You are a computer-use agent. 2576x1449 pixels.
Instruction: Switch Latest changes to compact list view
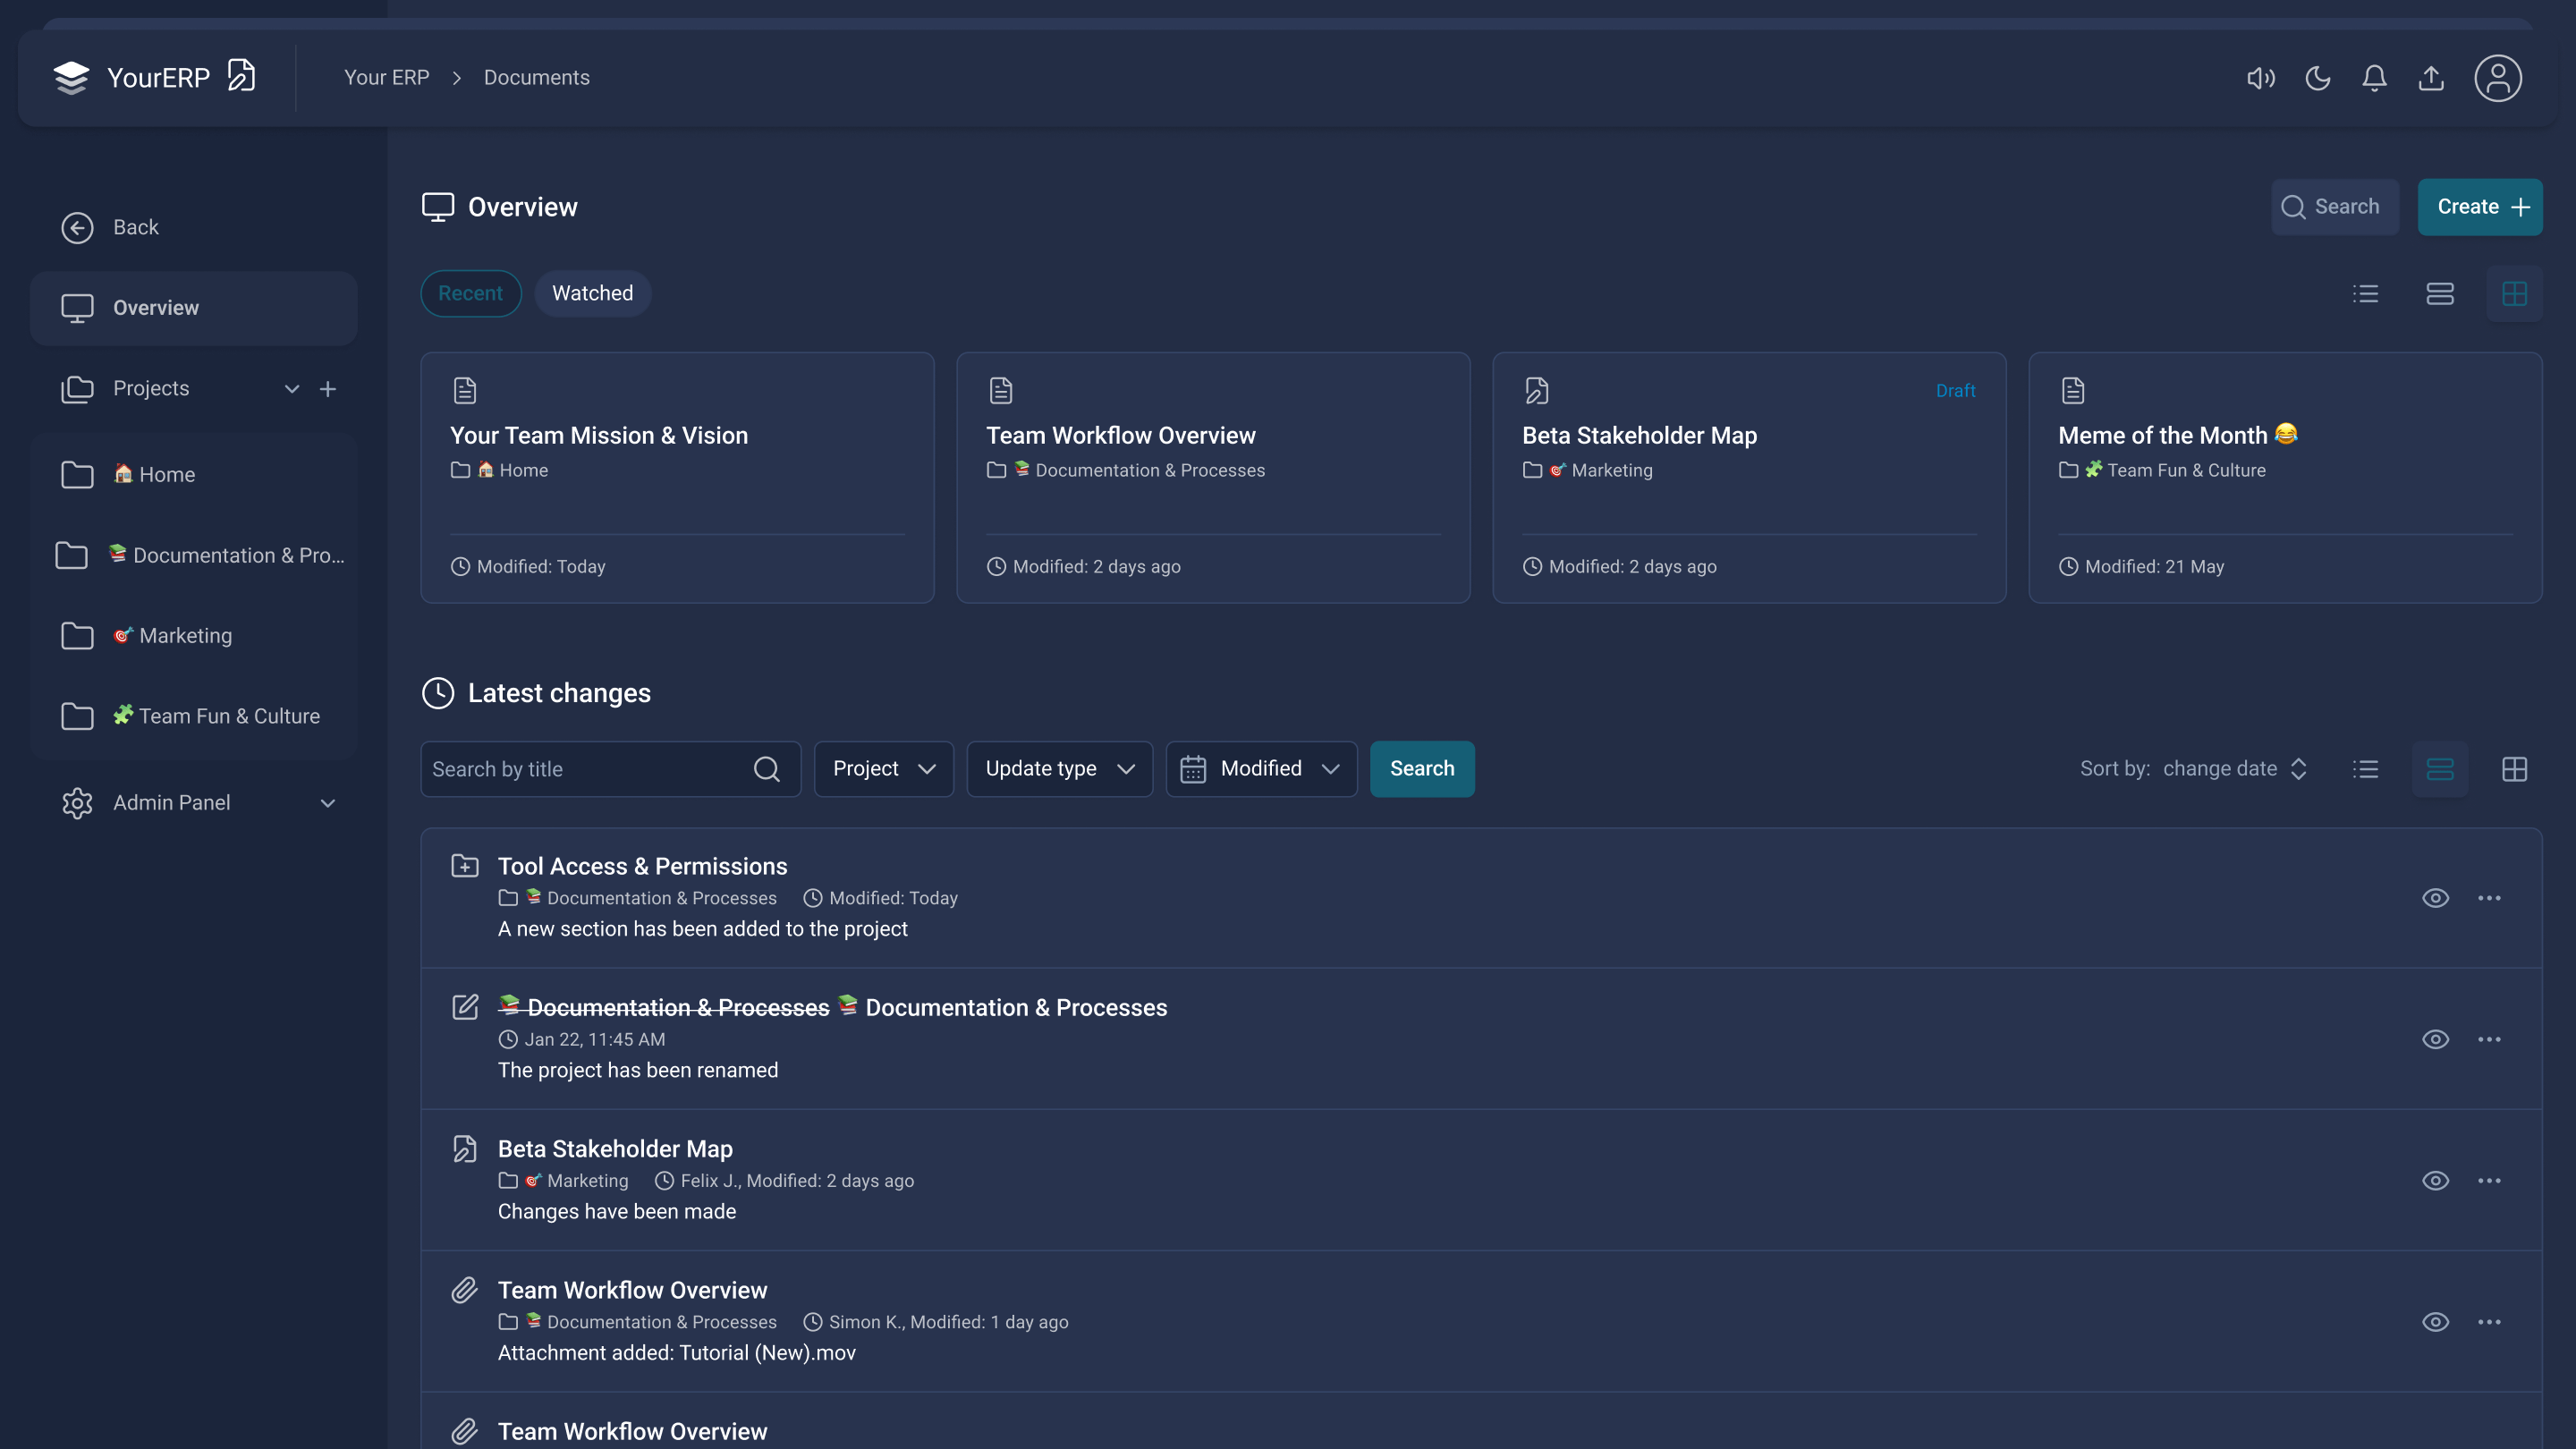[x=2365, y=769]
